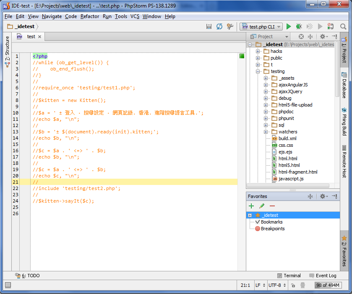Start debugging with the green bug icon
Viewport: 352px width, 294px height.
click(x=299, y=26)
